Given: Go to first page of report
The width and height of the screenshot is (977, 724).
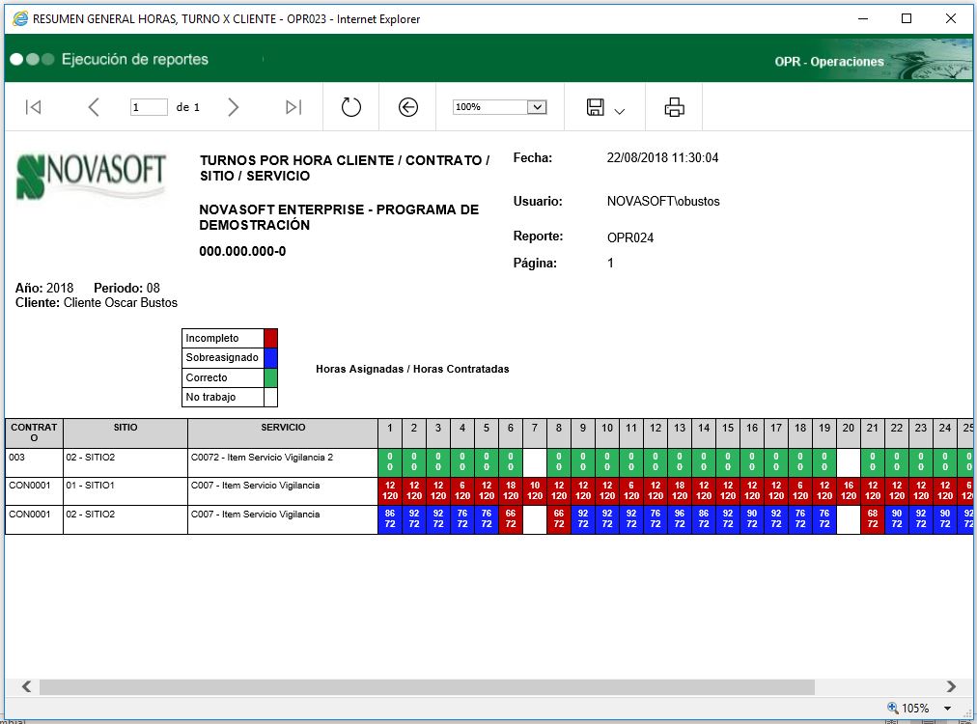Looking at the screenshot, I should tap(33, 107).
